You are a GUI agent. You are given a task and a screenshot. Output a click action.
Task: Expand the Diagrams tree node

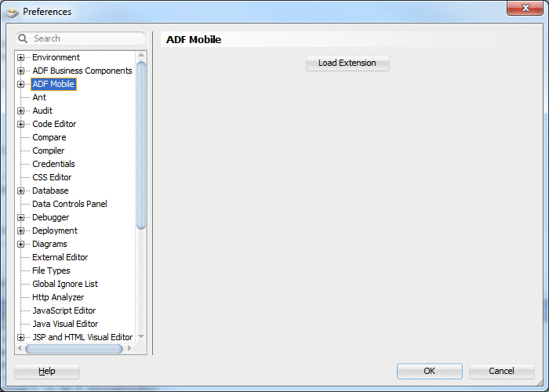coord(21,244)
